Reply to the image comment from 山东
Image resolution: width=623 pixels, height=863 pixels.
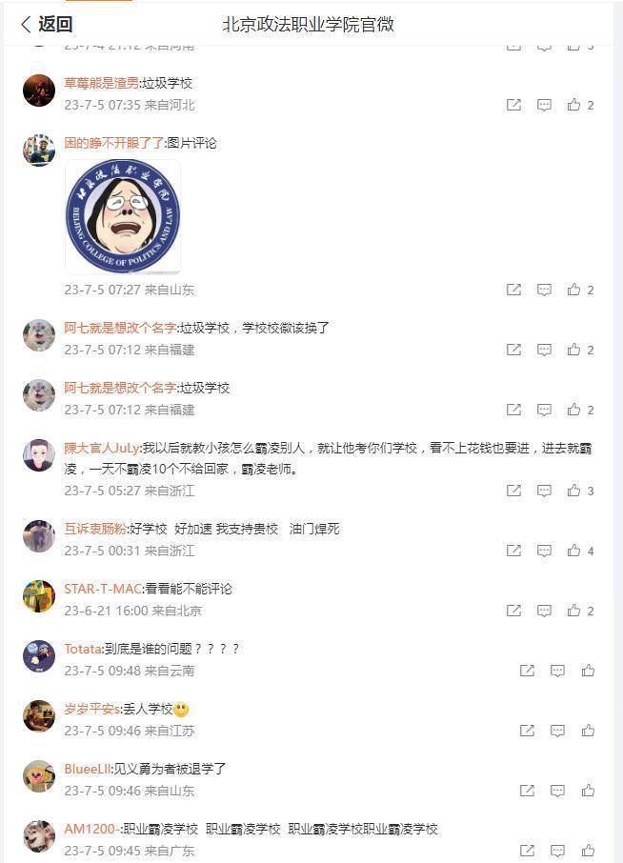tap(544, 291)
